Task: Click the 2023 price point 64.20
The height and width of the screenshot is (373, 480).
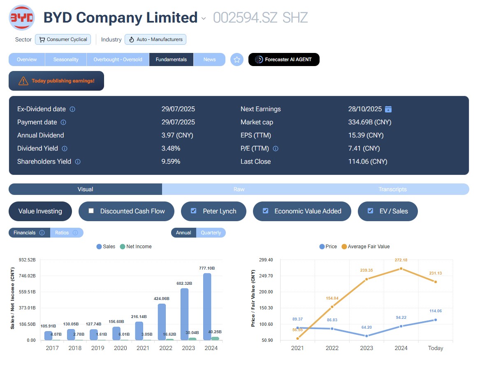Action: 366,336
